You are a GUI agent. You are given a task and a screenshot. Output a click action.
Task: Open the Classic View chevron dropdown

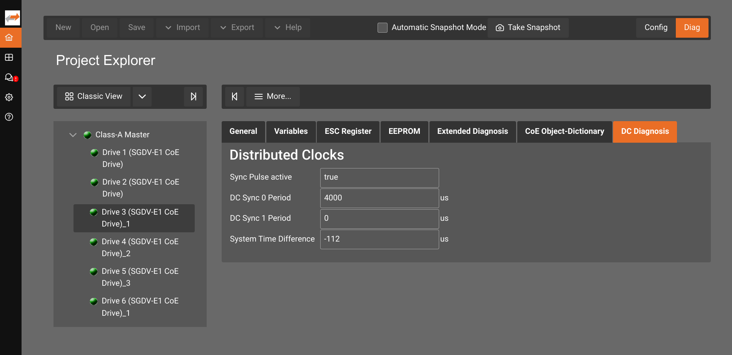pyautogui.click(x=142, y=97)
